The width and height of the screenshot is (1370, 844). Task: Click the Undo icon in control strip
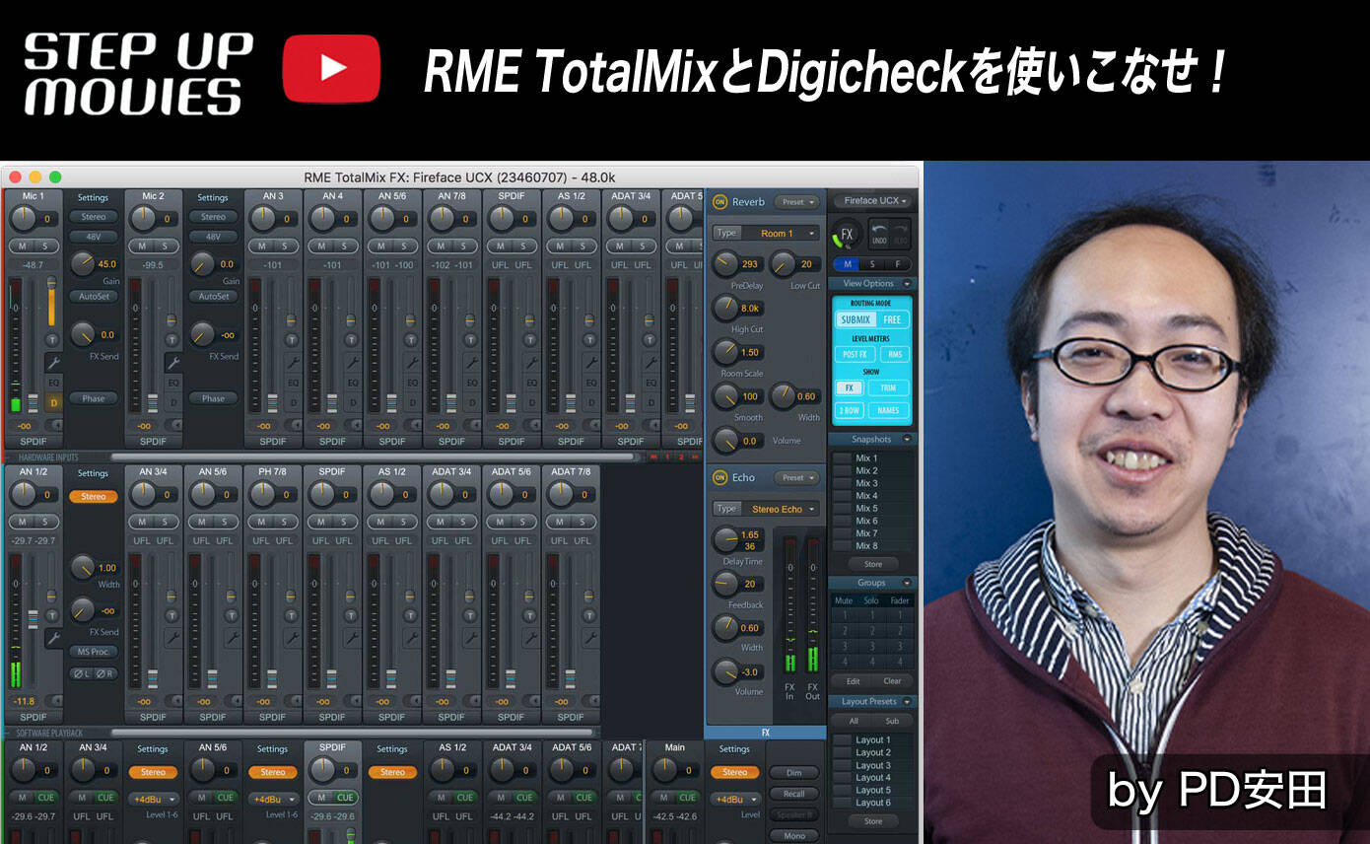click(878, 235)
